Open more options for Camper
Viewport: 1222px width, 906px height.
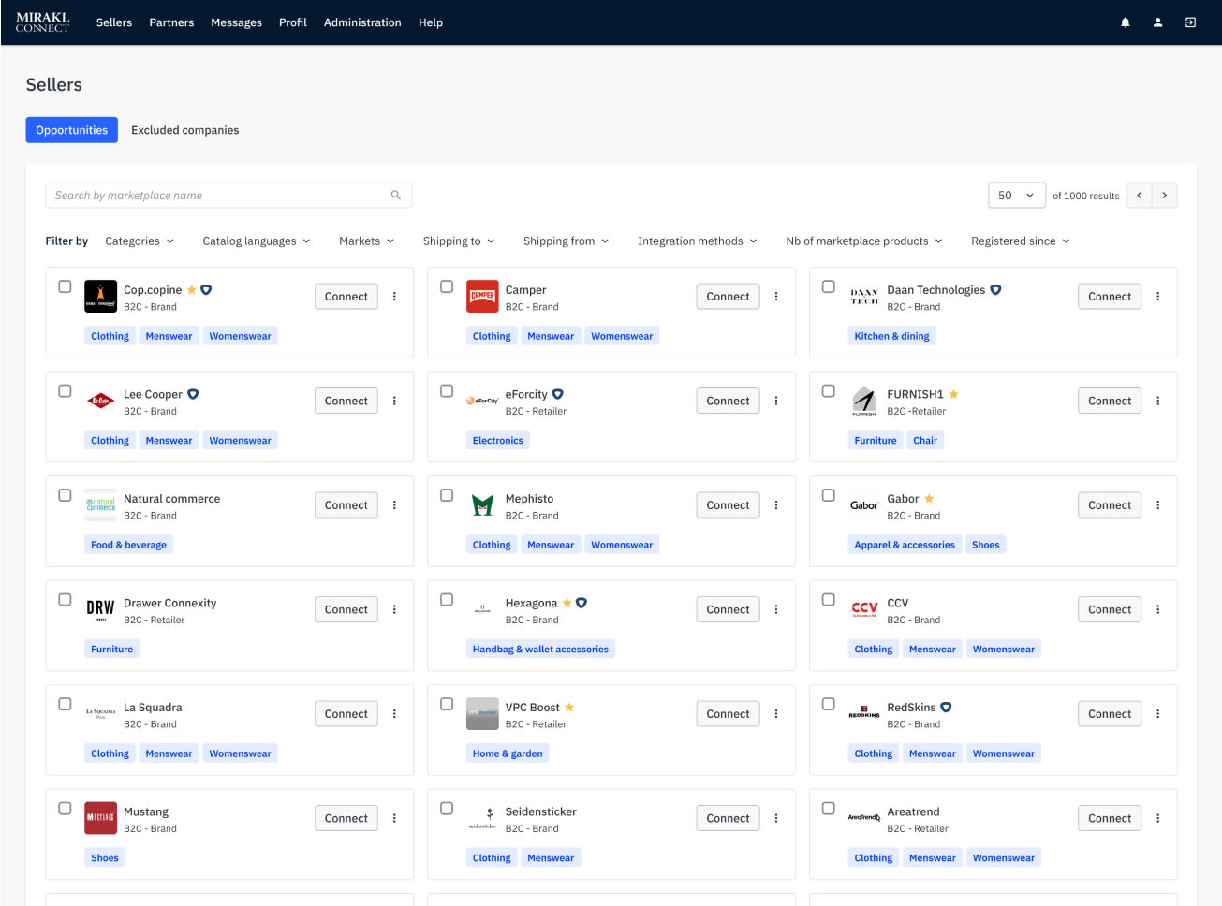pos(776,297)
